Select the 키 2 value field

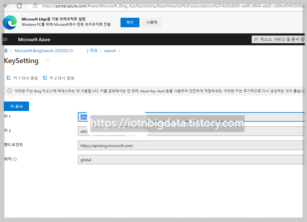[191, 131]
